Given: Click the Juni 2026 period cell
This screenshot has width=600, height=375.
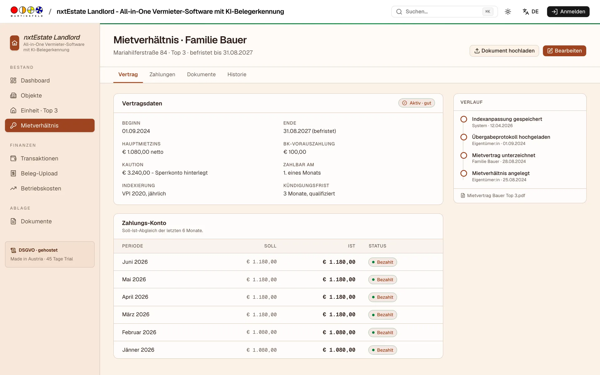Looking at the screenshot, I should click(135, 262).
